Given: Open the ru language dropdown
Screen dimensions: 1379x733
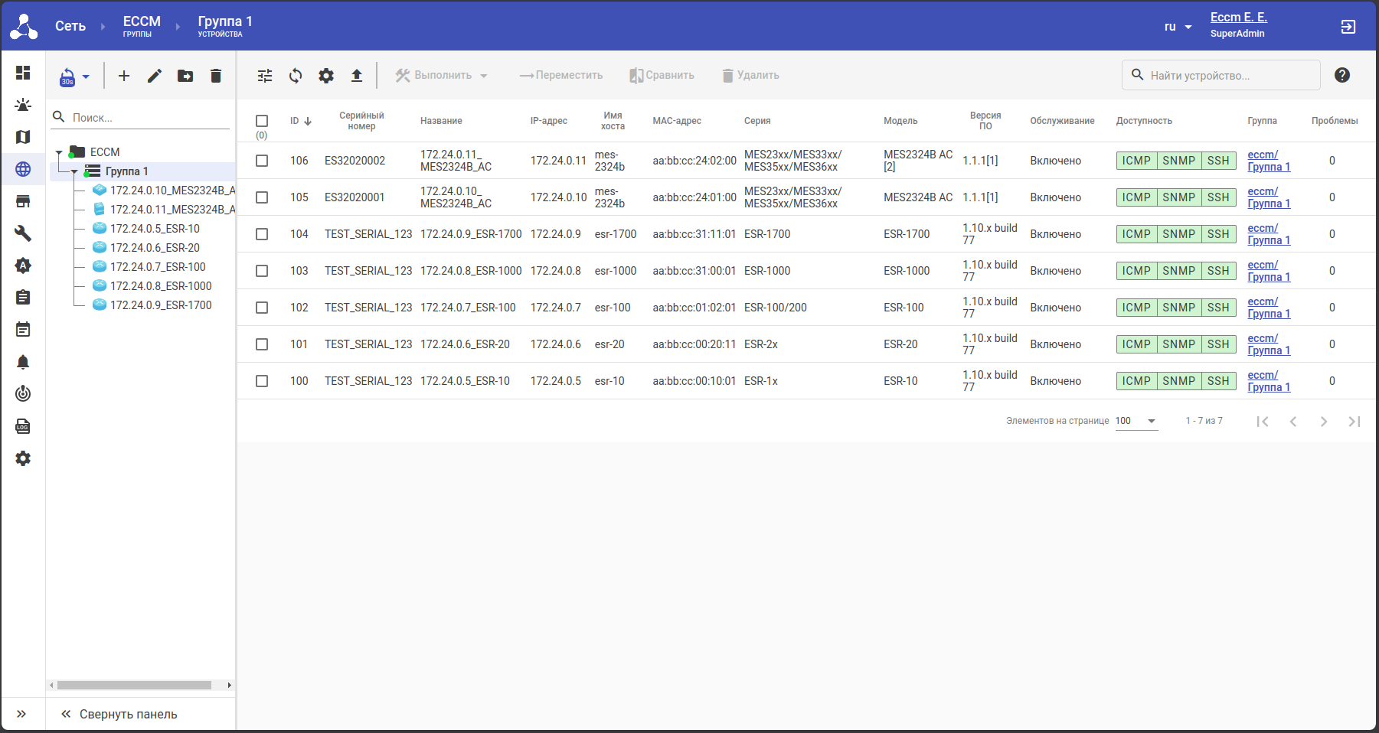Looking at the screenshot, I should [1178, 27].
